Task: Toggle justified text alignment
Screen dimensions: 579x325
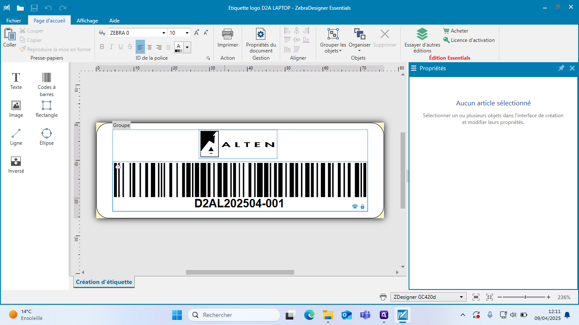Action: [x=168, y=47]
